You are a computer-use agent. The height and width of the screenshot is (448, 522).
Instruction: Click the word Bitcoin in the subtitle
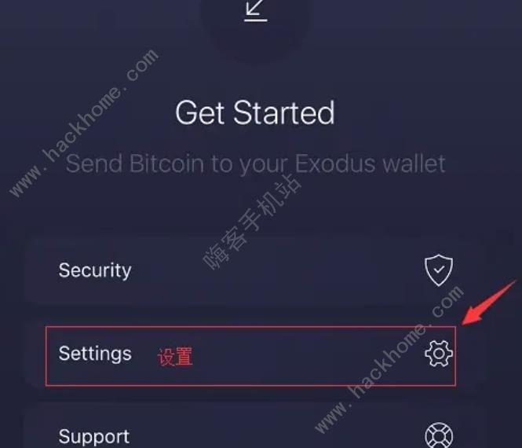pos(166,163)
